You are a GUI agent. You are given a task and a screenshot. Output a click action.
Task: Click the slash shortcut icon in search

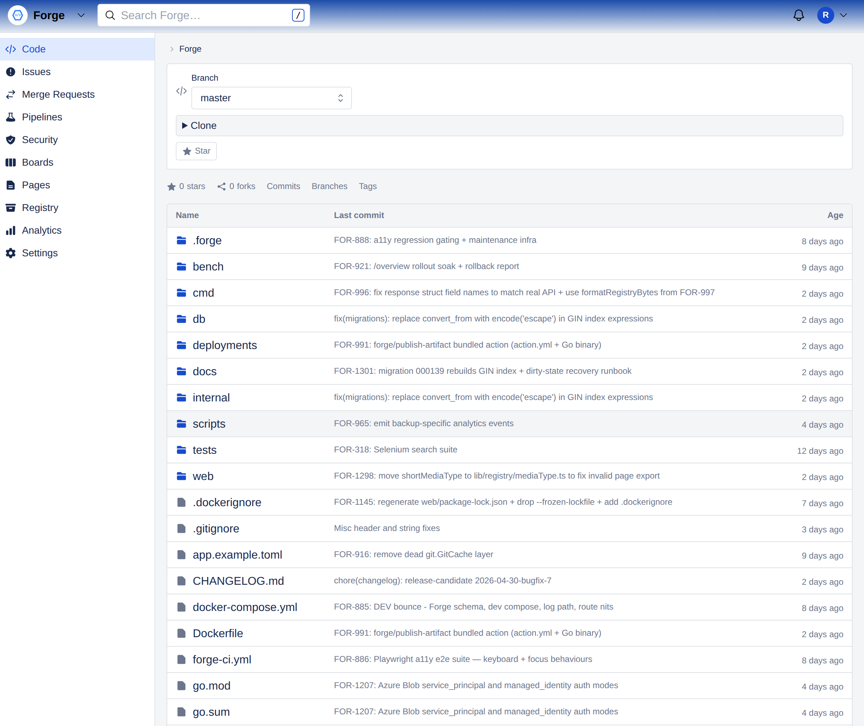(298, 15)
